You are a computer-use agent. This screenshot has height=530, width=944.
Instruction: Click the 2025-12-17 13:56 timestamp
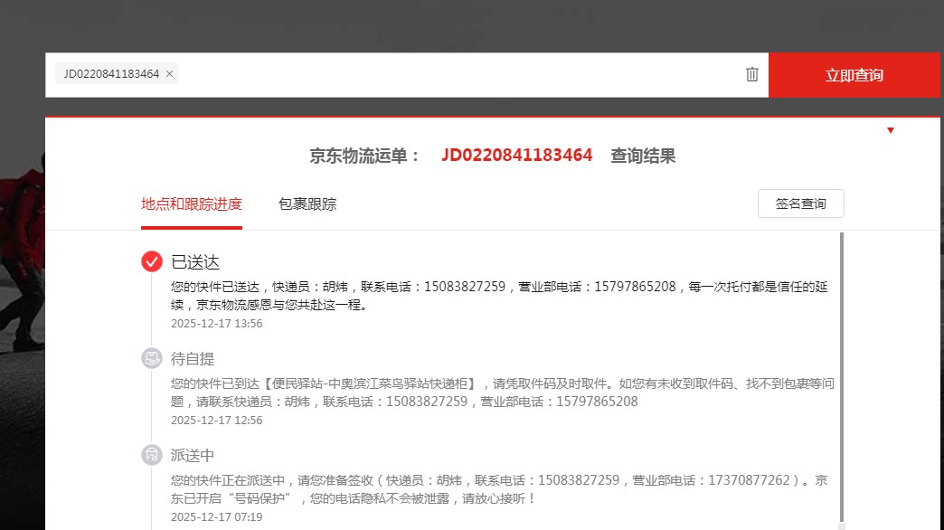pyautogui.click(x=216, y=324)
